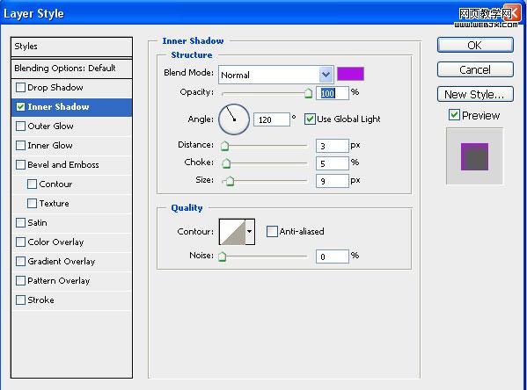Enable the Drop Shadow checkbox

(x=20, y=88)
